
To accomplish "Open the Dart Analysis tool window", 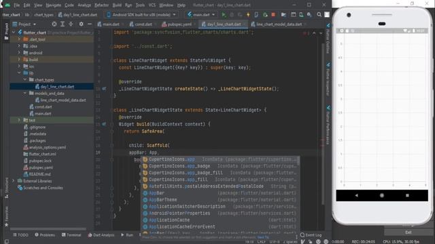I will point(101,235).
